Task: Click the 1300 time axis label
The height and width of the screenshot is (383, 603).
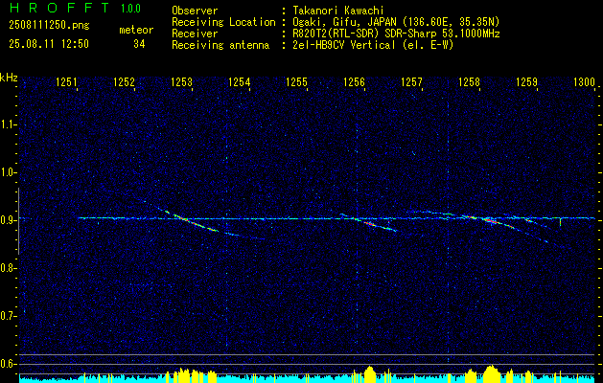Action: (584, 82)
